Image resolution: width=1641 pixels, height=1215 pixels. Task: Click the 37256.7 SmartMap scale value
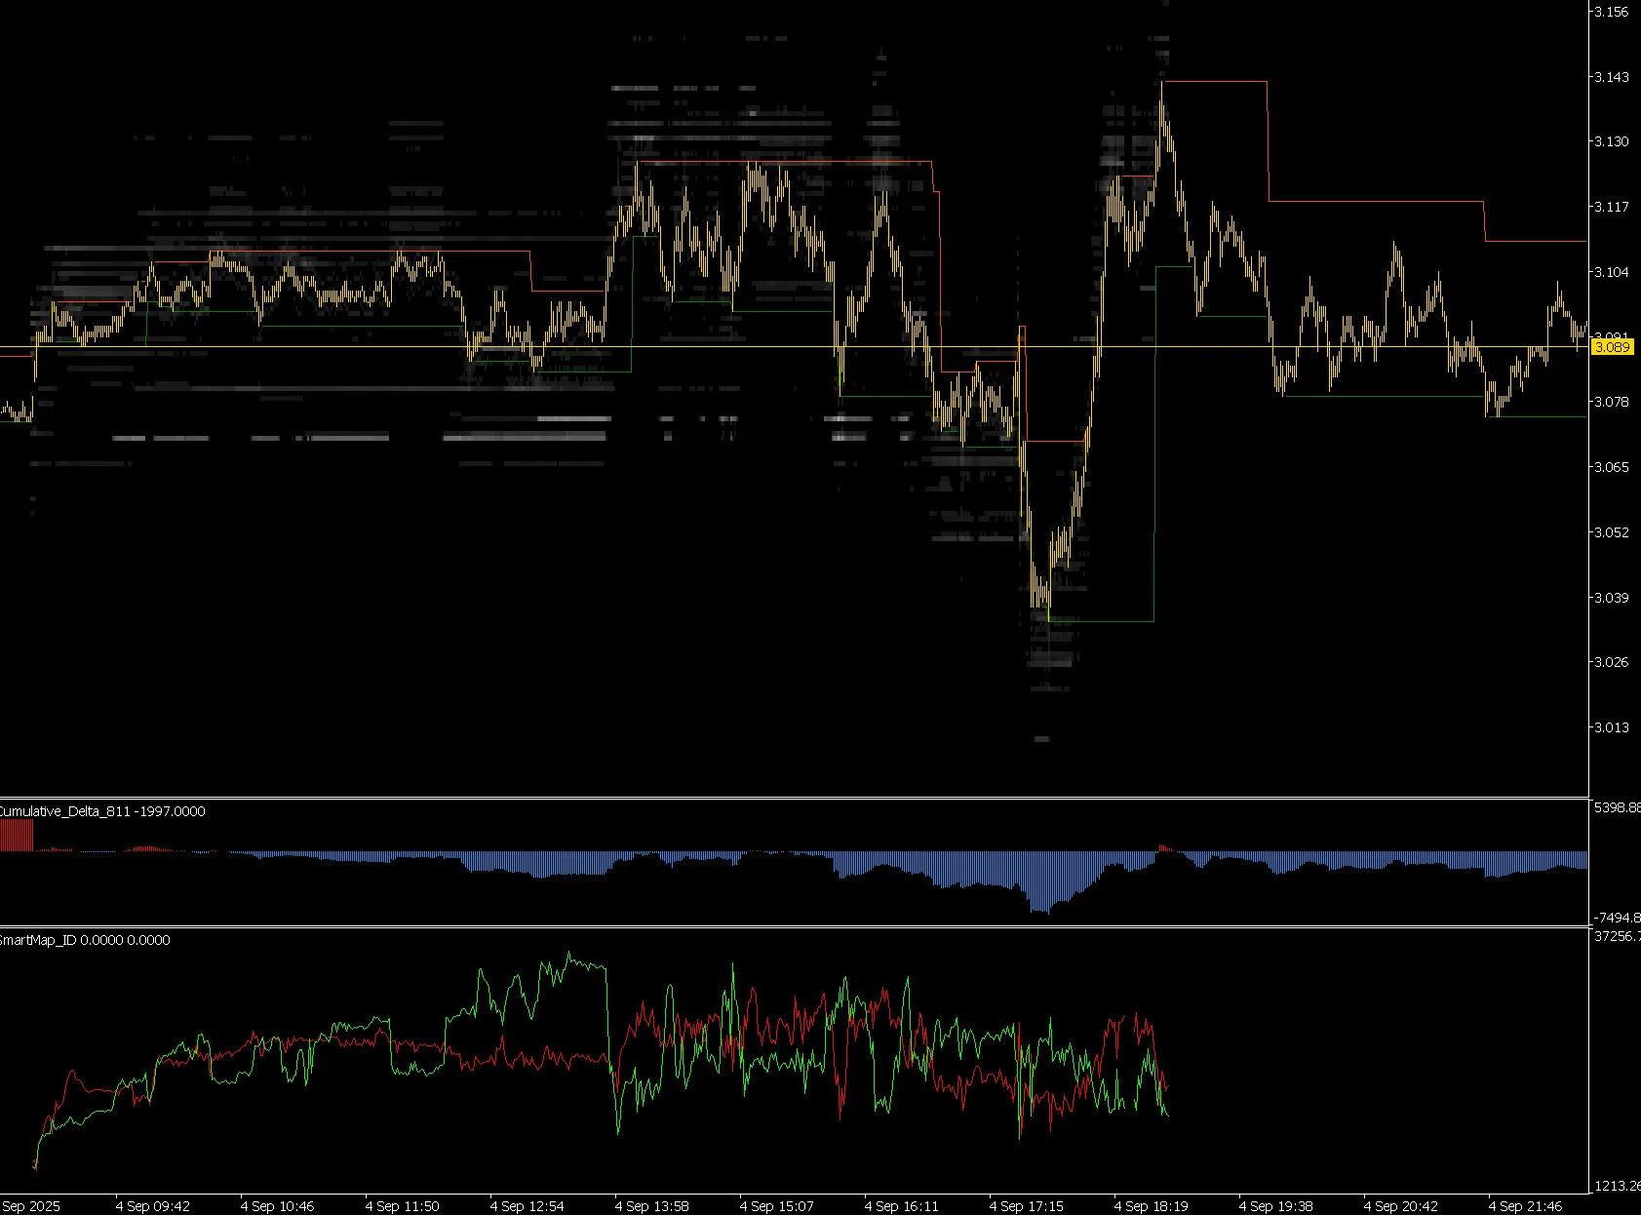pyautogui.click(x=1617, y=936)
